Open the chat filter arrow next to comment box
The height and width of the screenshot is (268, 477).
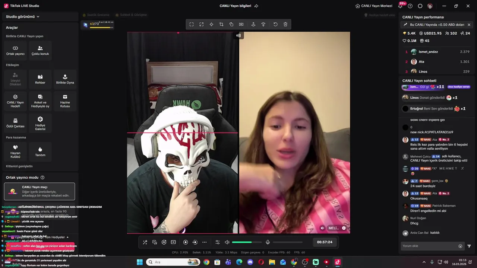click(x=469, y=246)
